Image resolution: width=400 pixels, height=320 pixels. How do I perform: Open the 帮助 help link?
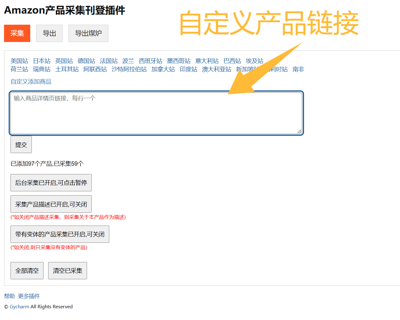pyautogui.click(x=9, y=296)
